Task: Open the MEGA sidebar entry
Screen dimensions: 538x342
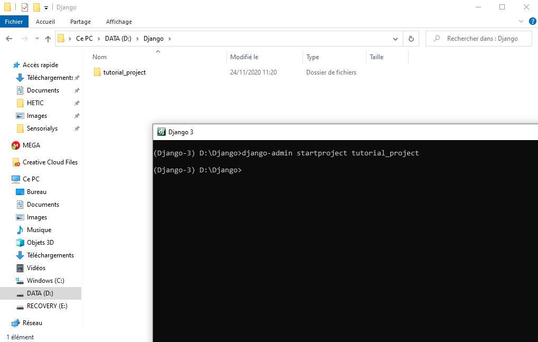Action: [31, 145]
